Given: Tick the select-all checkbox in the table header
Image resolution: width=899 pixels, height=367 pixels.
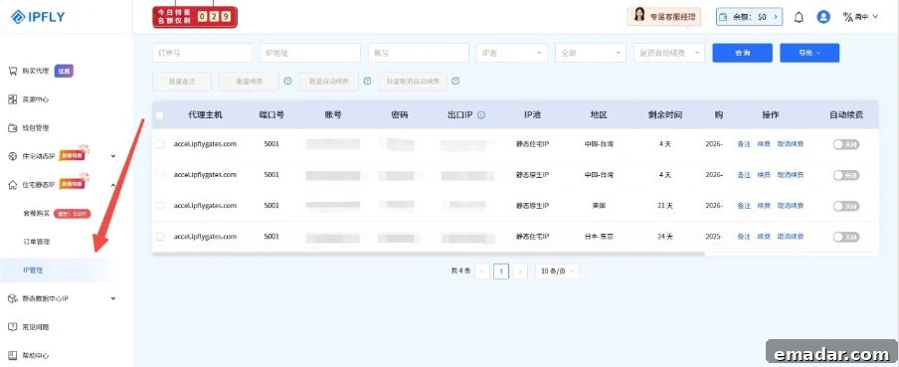Looking at the screenshot, I should point(160,115).
